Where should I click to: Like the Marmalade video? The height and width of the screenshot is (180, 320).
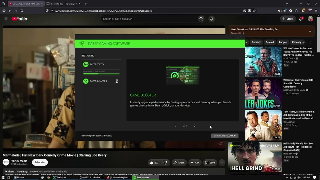point(154,163)
